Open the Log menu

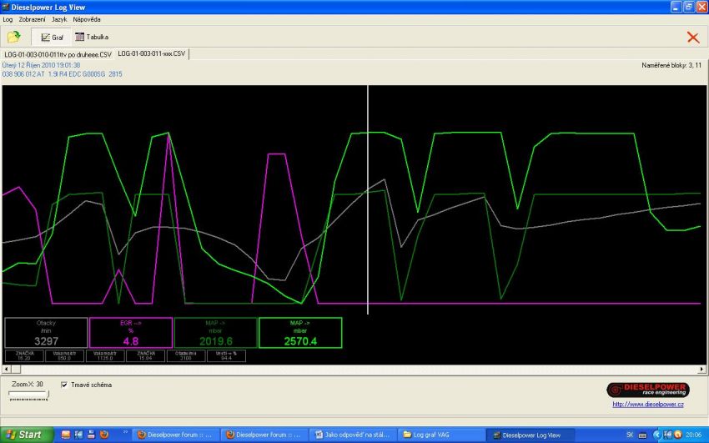click(8, 19)
